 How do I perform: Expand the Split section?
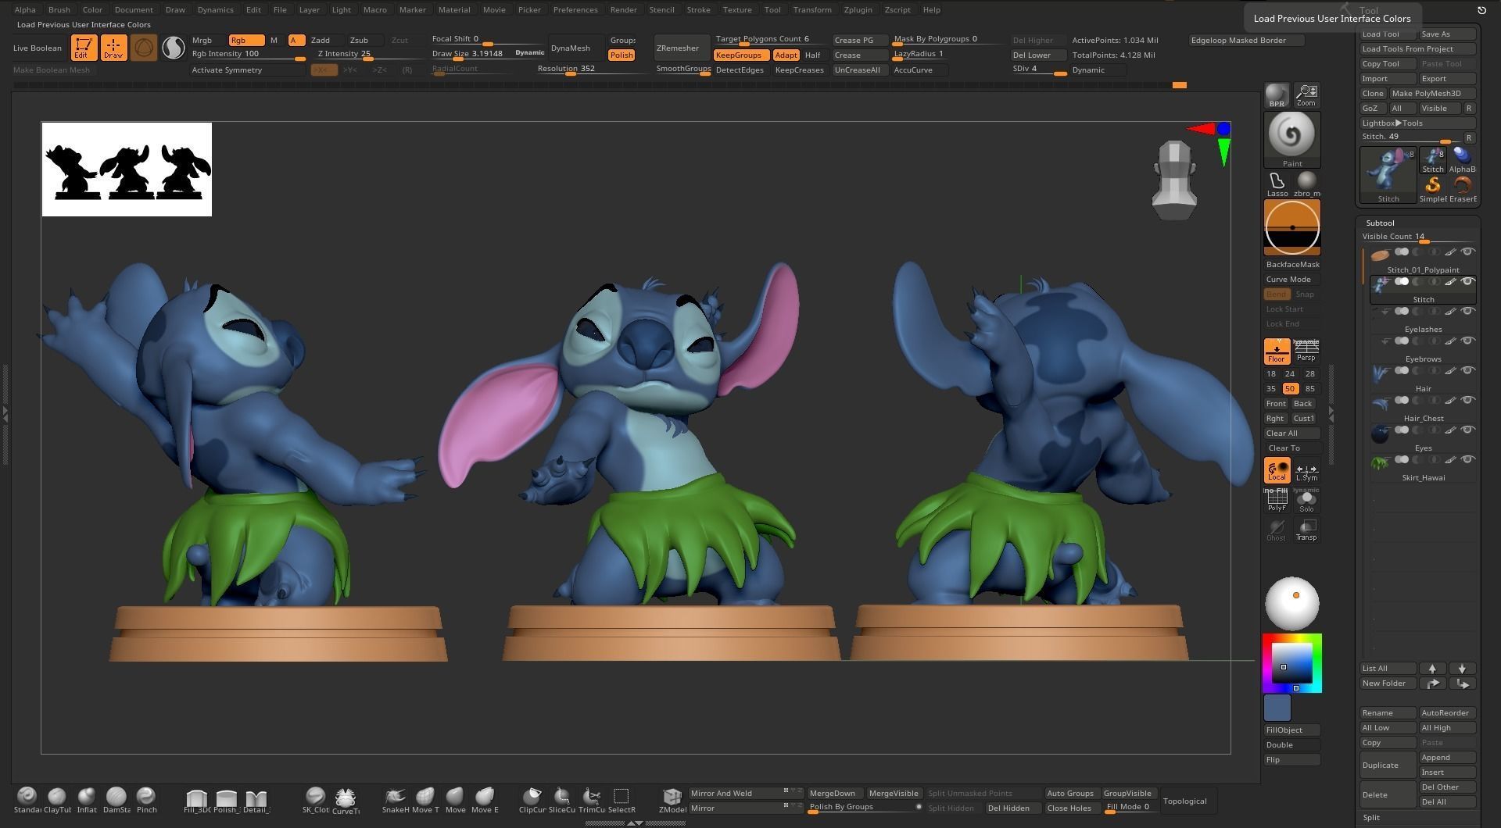[x=1371, y=817]
